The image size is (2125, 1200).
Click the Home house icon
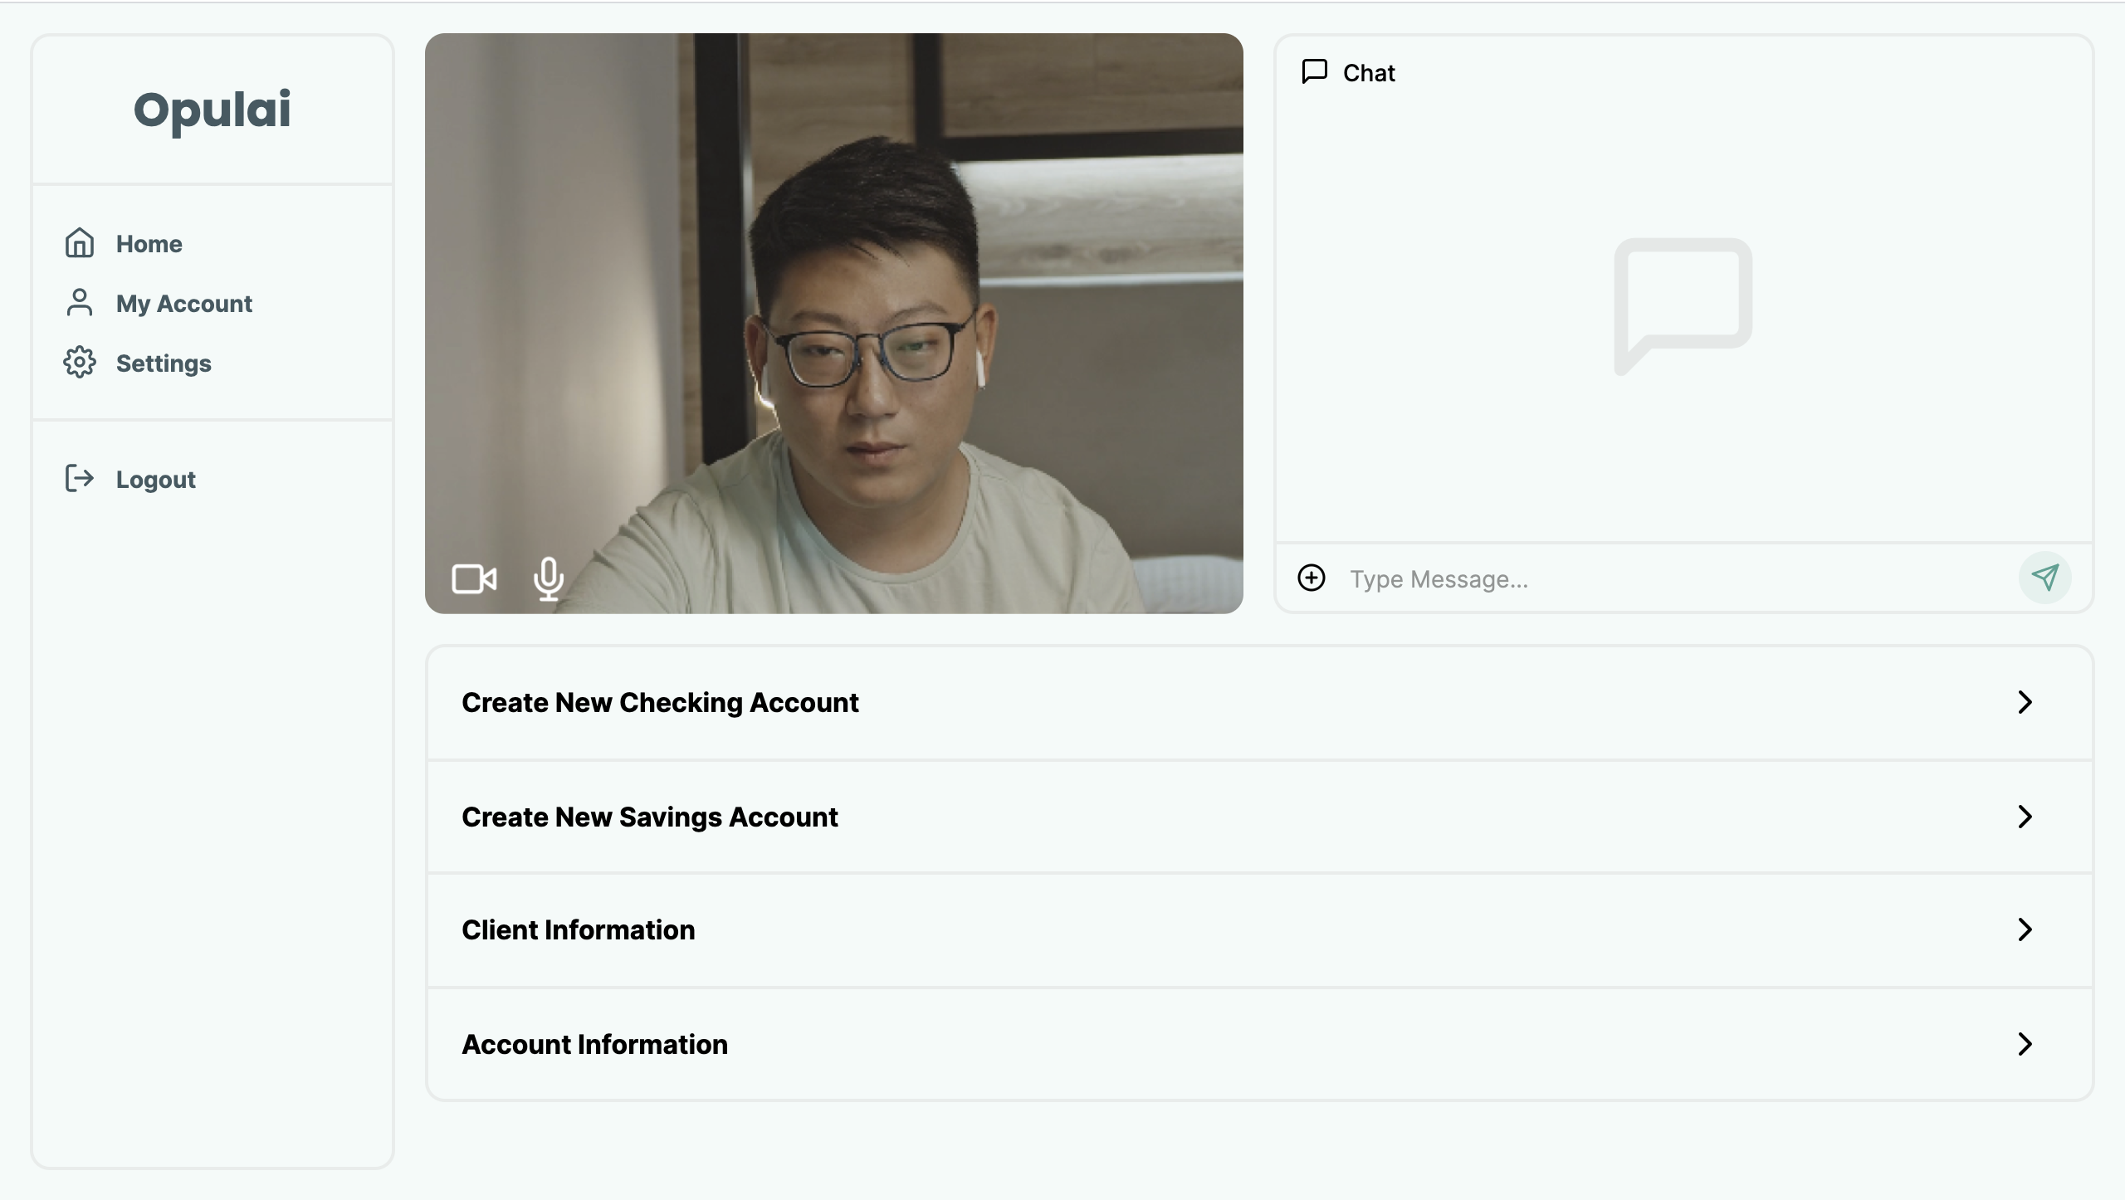[x=80, y=243]
